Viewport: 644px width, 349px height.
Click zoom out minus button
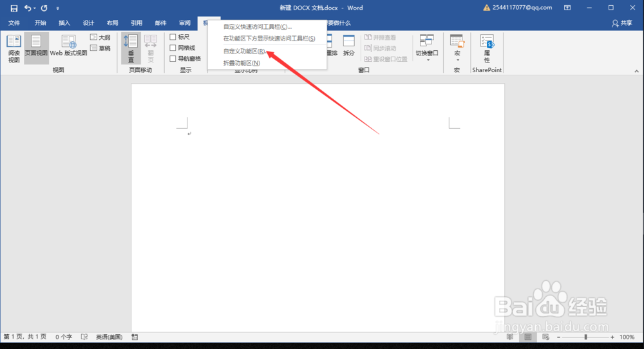(x=558, y=337)
